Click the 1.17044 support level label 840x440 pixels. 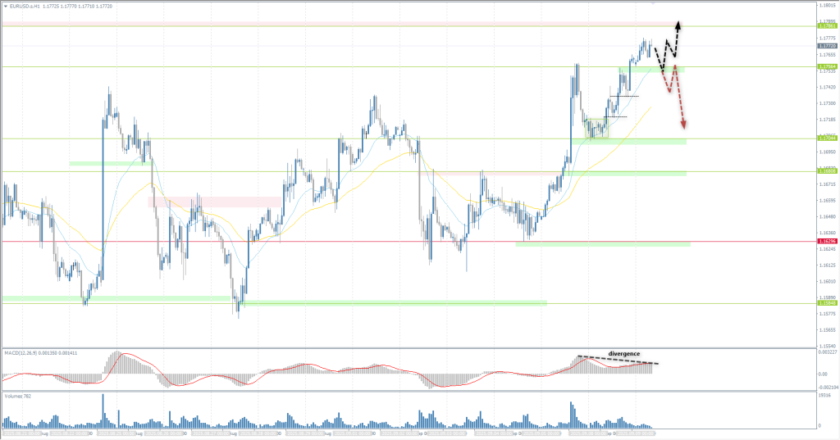click(827, 138)
